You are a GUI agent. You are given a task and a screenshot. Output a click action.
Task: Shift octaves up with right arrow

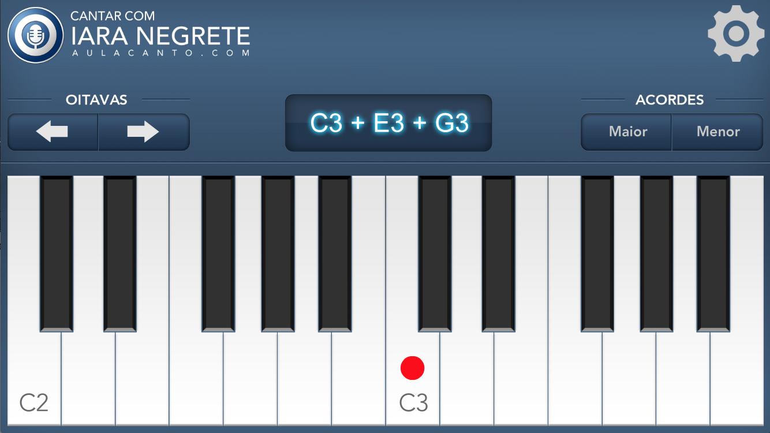[144, 132]
